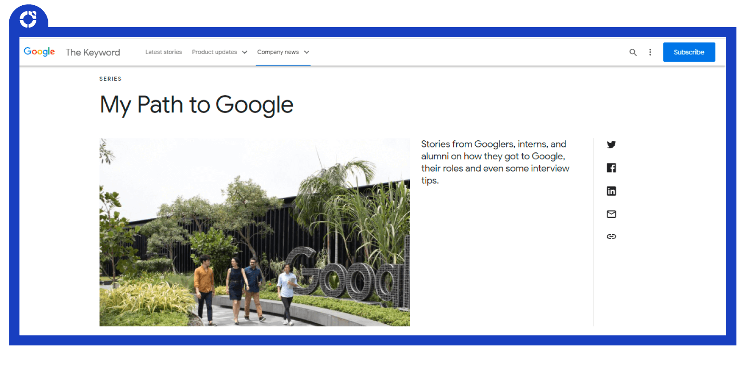Click the My Path to Google heading

196,105
